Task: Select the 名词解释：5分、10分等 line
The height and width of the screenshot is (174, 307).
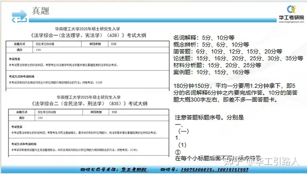Action: coord(204,38)
